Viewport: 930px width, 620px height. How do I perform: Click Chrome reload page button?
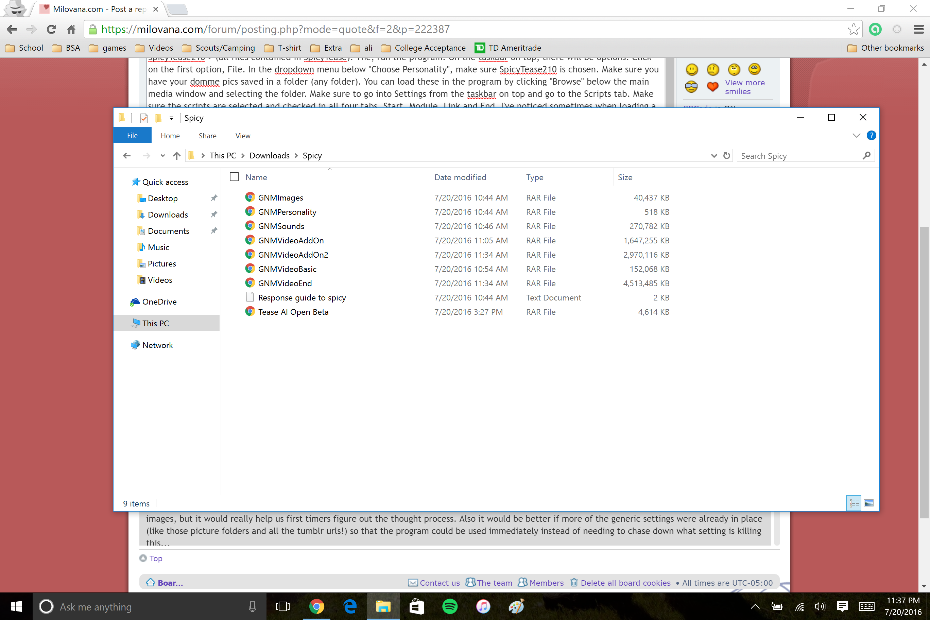tap(51, 29)
